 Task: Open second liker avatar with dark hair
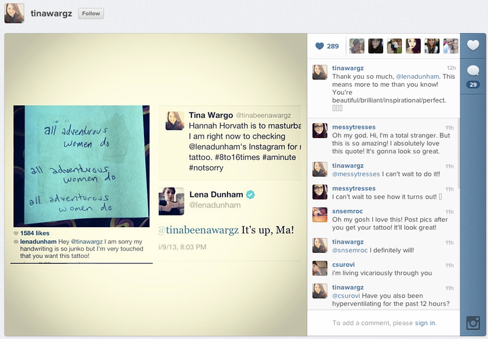(x=376, y=46)
